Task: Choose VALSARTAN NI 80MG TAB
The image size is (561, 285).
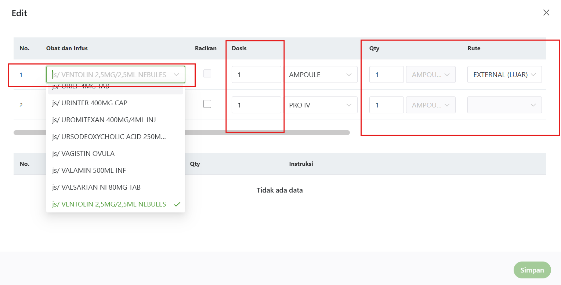Action: pyautogui.click(x=96, y=187)
